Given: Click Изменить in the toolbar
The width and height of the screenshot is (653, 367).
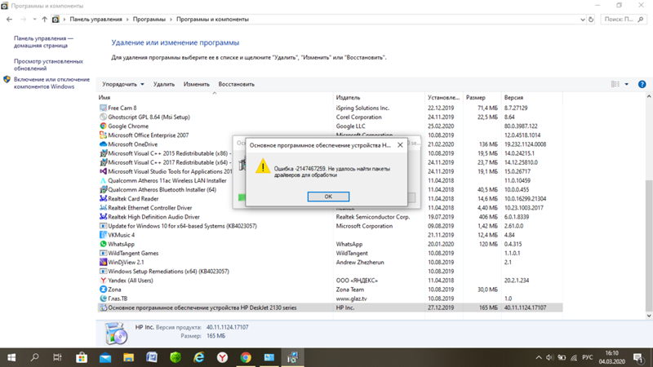Looking at the screenshot, I should 196,84.
